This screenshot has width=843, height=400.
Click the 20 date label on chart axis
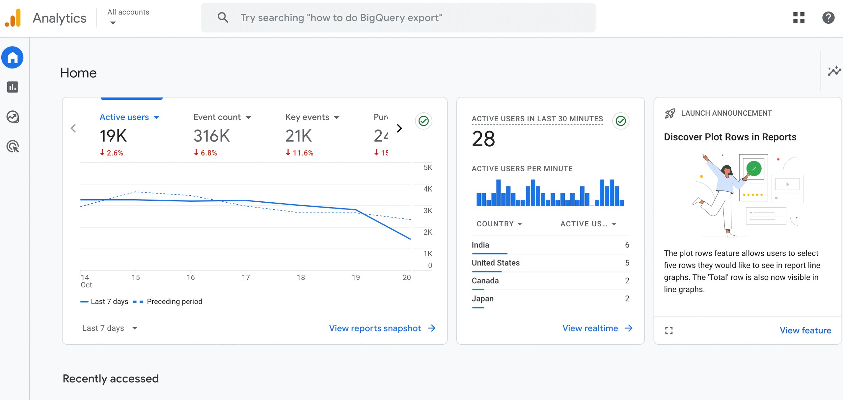pos(407,277)
